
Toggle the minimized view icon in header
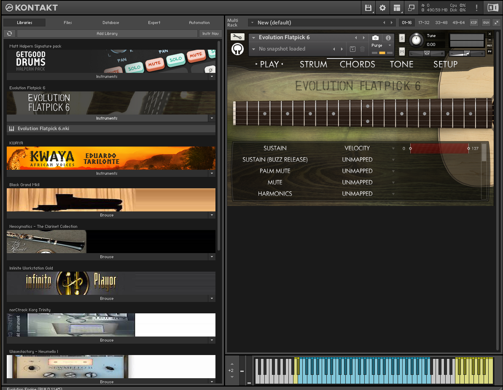[x=411, y=8]
